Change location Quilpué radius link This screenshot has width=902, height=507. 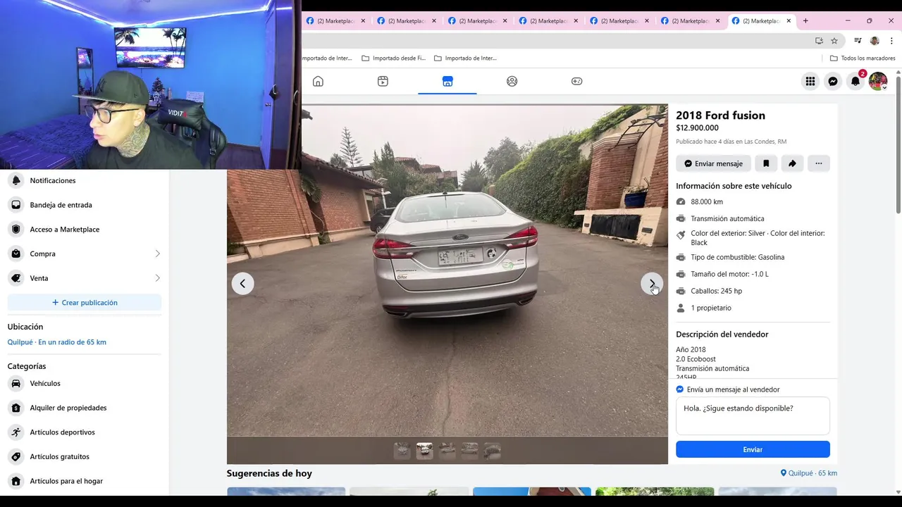pyautogui.click(x=57, y=342)
